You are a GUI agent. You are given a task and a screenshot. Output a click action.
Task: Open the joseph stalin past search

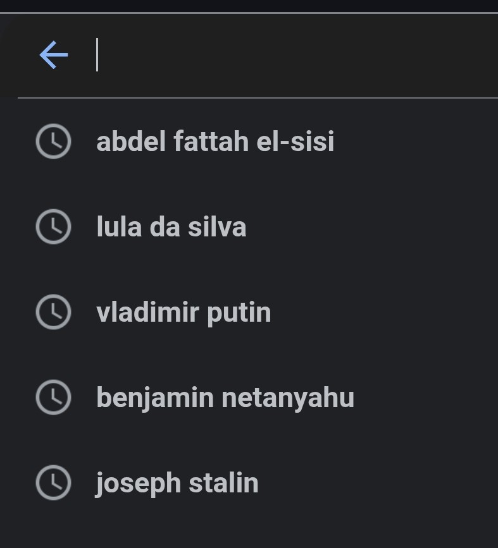249,482
